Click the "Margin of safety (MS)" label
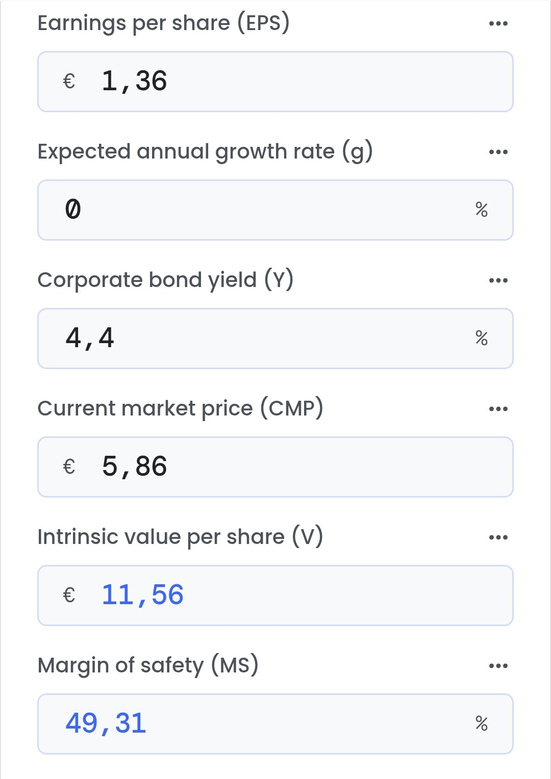This screenshot has height=779, width=551. [x=148, y=666]
